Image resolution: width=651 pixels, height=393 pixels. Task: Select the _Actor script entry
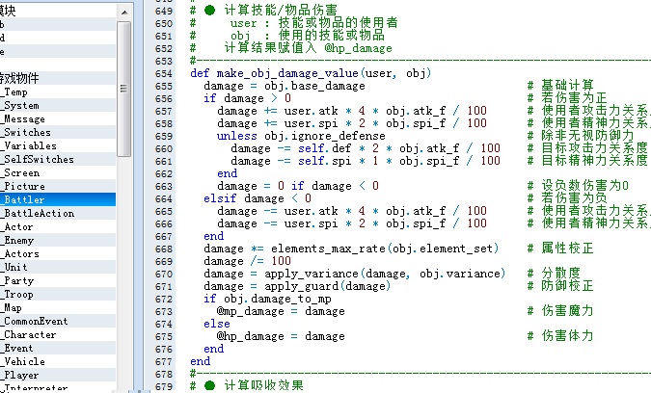coord(58,226)
